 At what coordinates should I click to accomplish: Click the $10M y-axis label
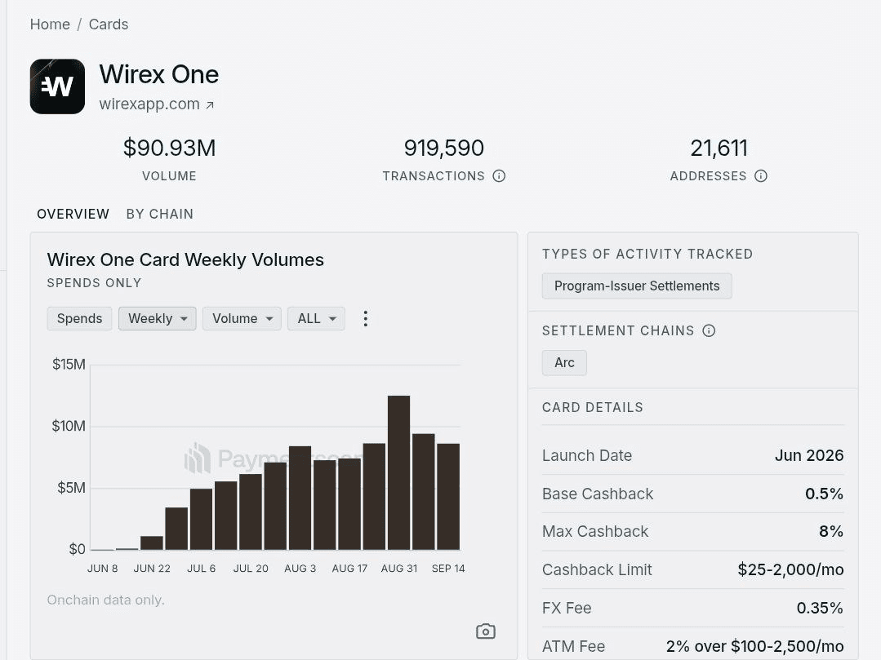click(x=69, y=426)
